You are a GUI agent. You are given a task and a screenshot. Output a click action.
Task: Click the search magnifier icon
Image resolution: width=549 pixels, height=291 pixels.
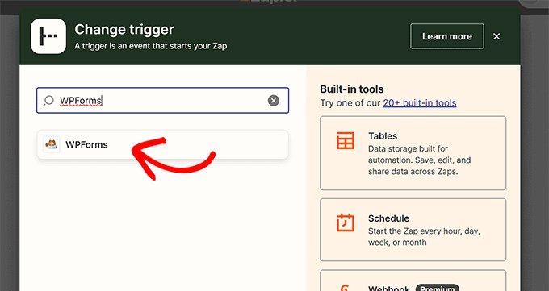48,101
